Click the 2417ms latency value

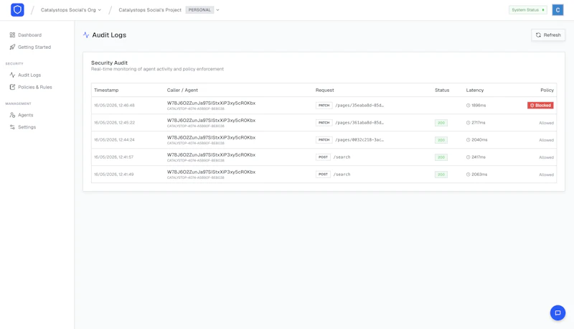point(479,157)
